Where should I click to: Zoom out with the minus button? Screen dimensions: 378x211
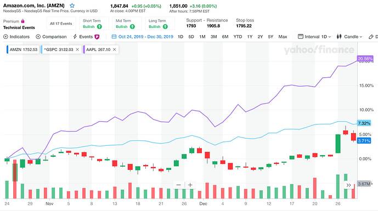(179, 185)
